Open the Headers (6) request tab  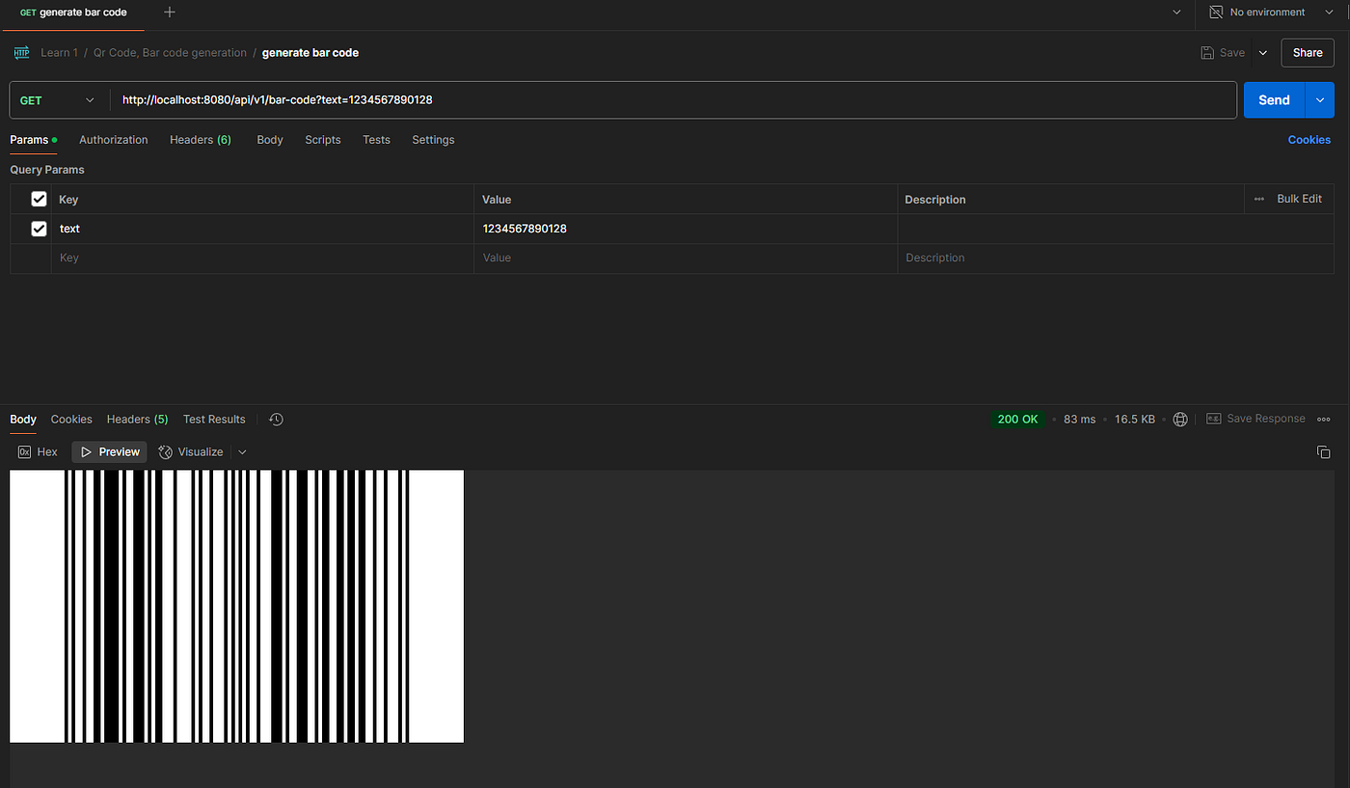click(201, 140)
